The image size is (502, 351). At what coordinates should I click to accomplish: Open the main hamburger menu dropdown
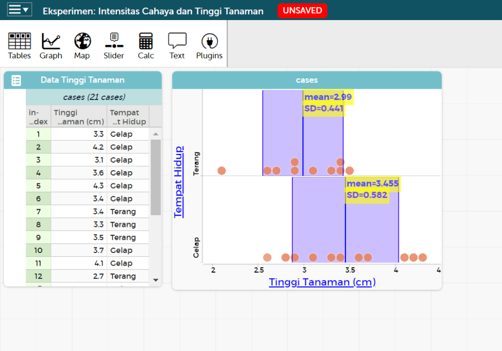20,10
